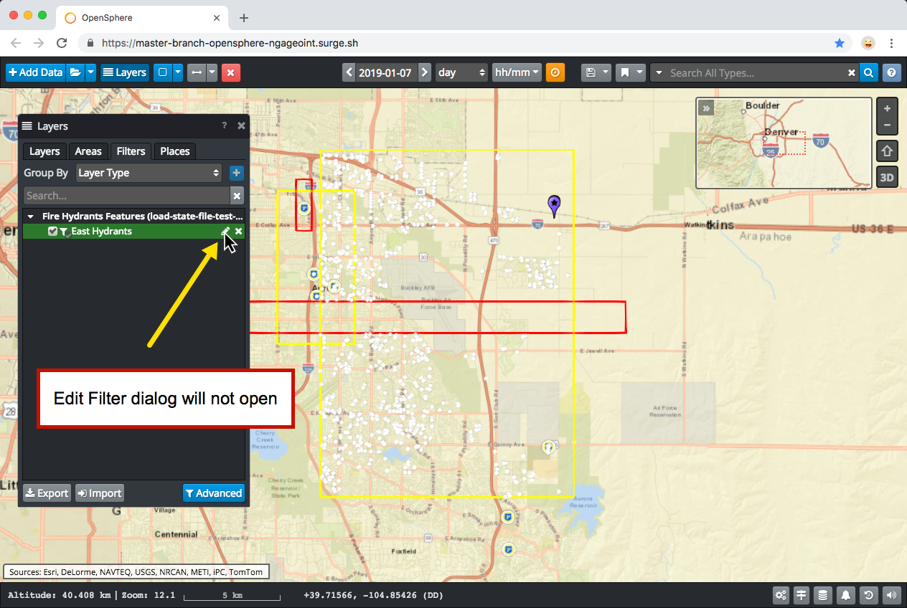This screenshot has height=608, width=907.
Task: Change the Group By Layer Type selection
Action: coord(149,173)
